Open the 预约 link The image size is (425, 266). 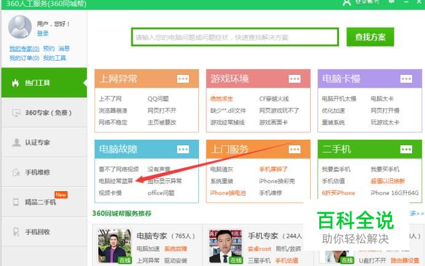[x=49, y=48]
